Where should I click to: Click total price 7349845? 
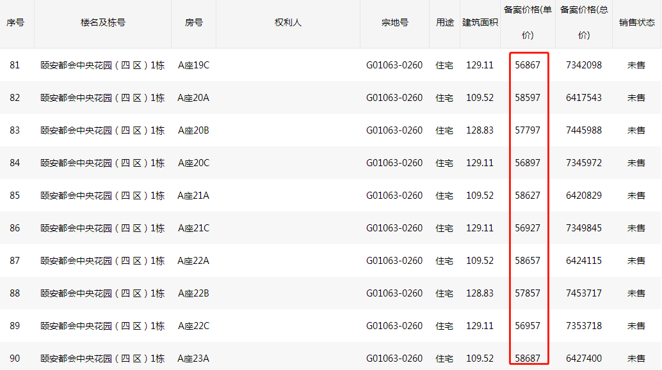coord(584,228)
